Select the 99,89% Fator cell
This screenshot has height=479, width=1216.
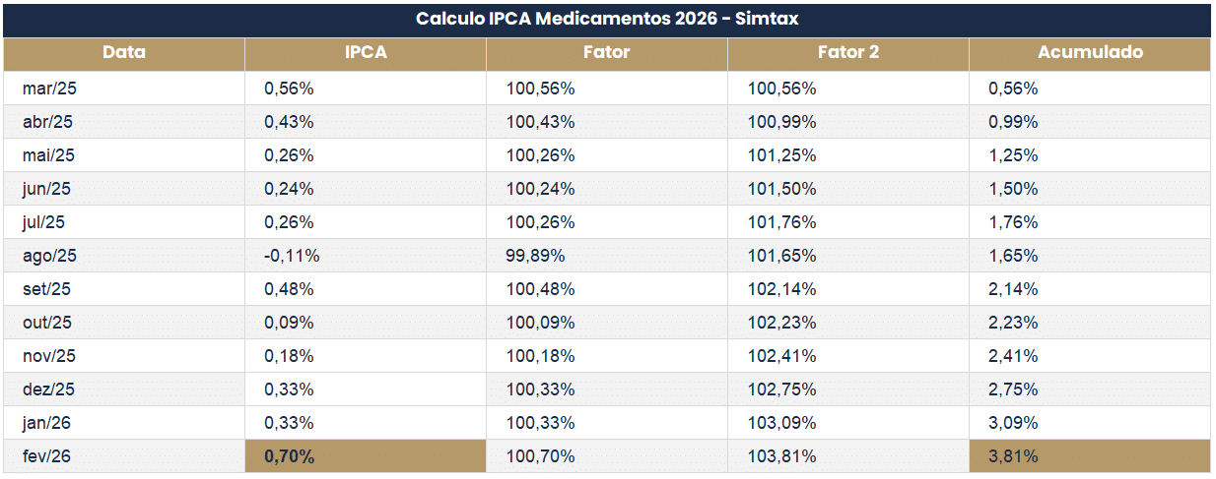(535, 256)
